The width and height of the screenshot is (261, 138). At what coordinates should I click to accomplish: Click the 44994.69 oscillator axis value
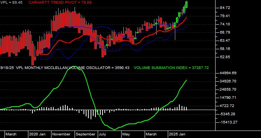point(228,73)
